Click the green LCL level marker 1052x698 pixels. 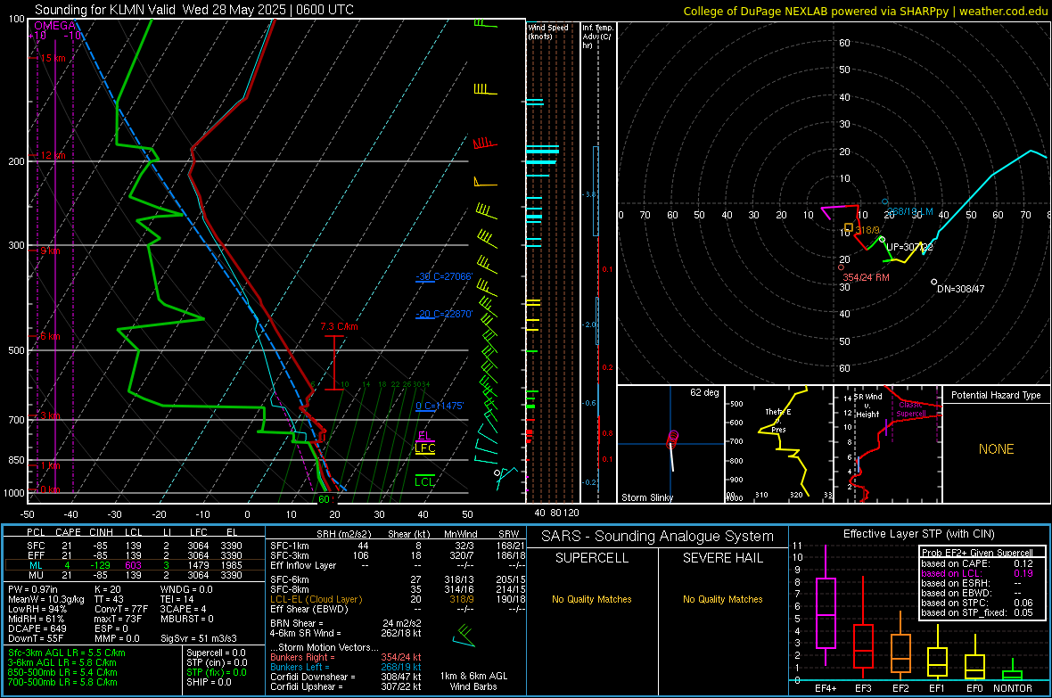click(424, 481)
